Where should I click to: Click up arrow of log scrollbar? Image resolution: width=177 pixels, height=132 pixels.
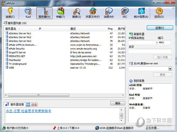point(121,110)
